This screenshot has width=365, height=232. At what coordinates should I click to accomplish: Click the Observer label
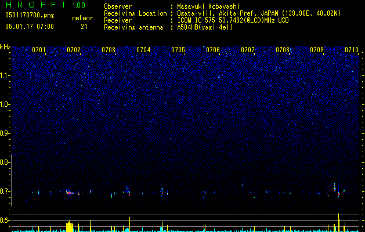(x=118, y=6)
